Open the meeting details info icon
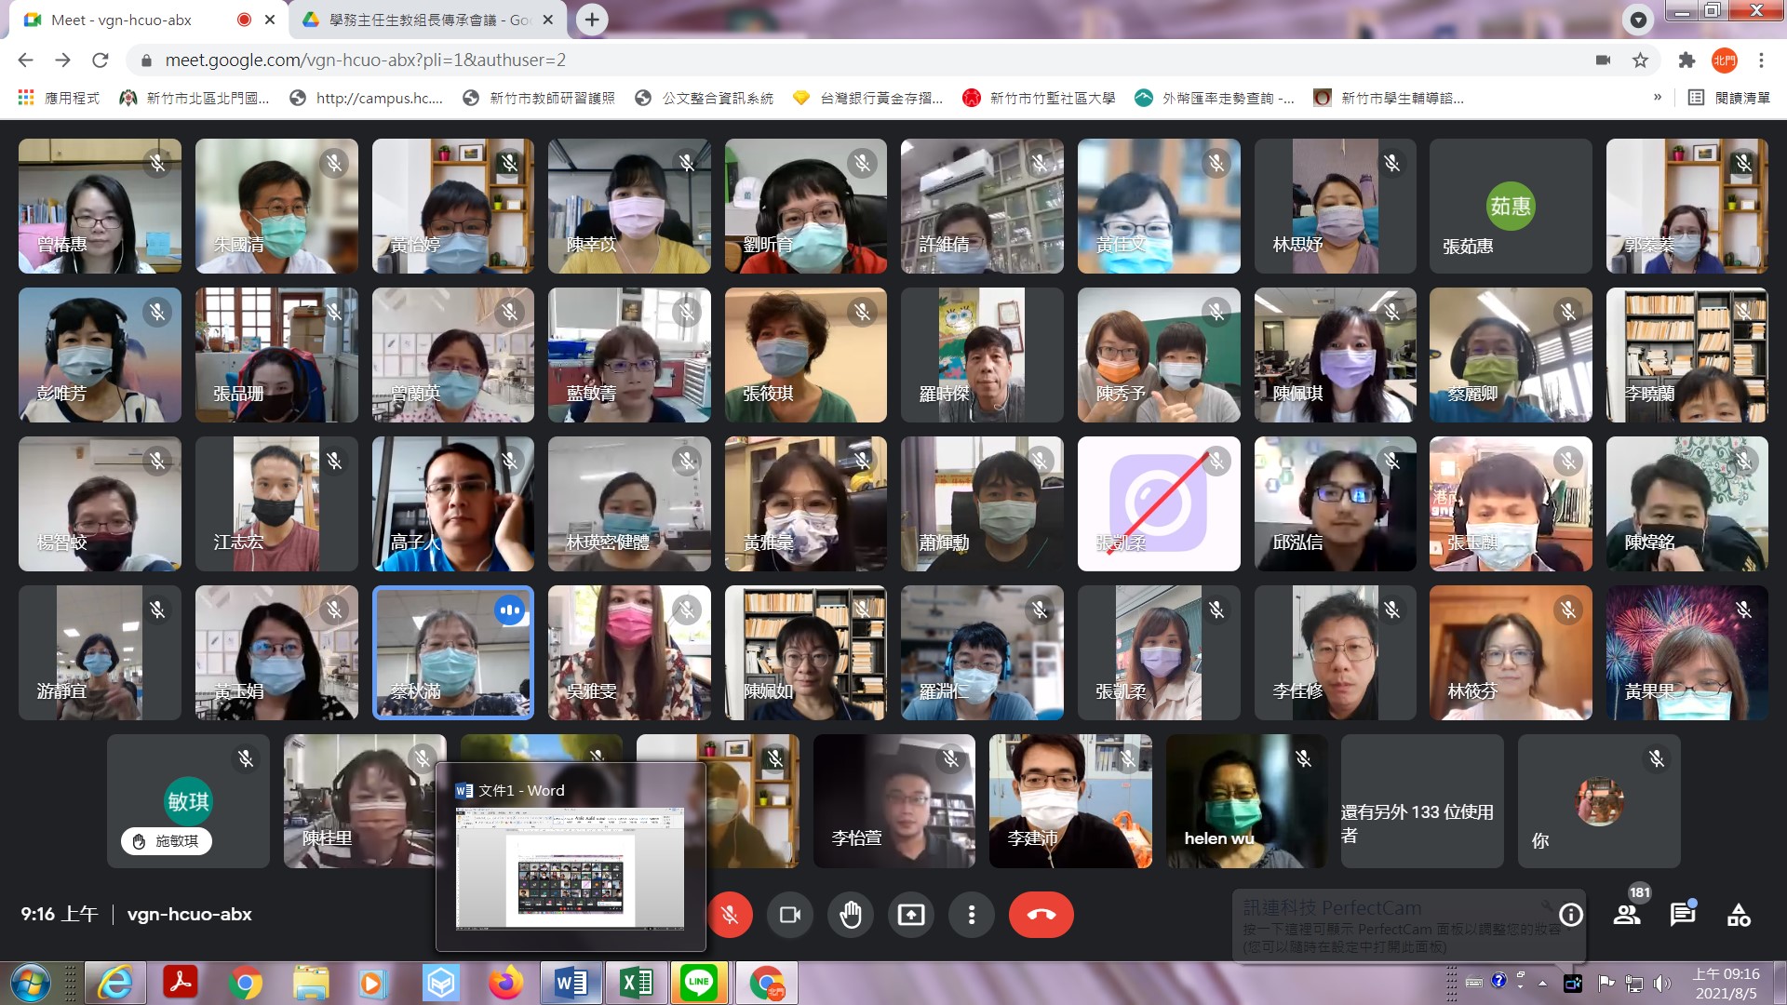Viewport: 1787px width, 1005px height. click(1570, 915)
